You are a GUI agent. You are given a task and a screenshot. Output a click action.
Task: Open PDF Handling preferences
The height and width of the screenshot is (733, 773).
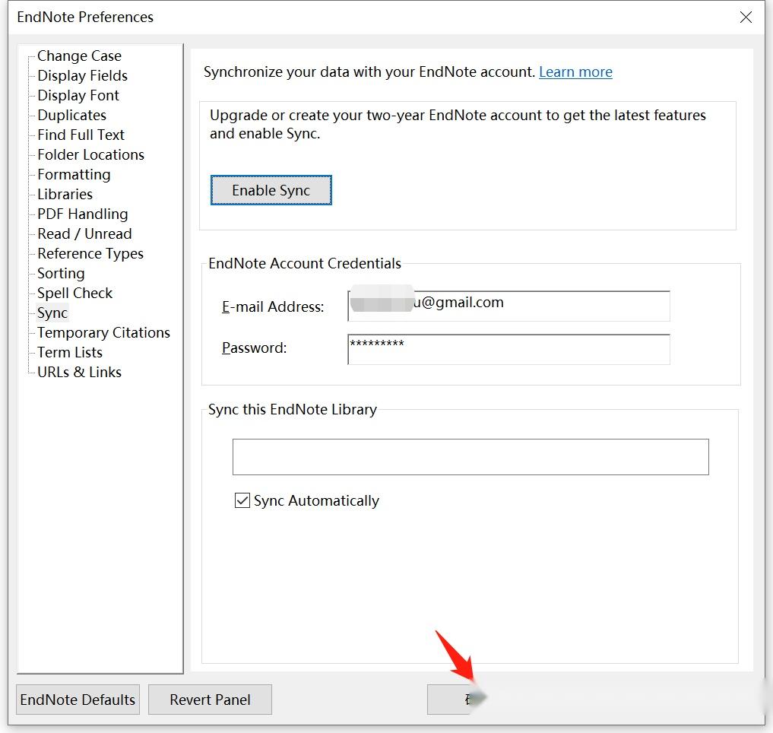point(82,214)
